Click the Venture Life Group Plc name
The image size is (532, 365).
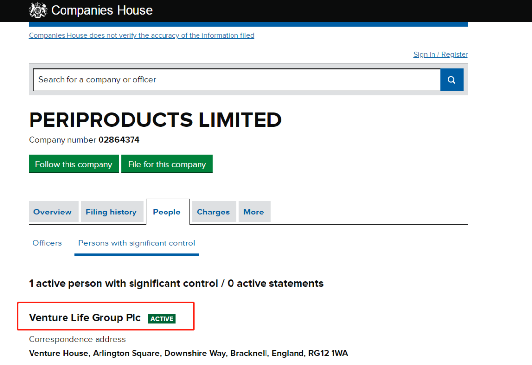coord(85,318)
